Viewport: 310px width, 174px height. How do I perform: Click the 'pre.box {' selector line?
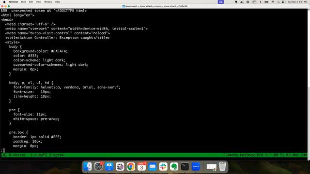point(18,132)
